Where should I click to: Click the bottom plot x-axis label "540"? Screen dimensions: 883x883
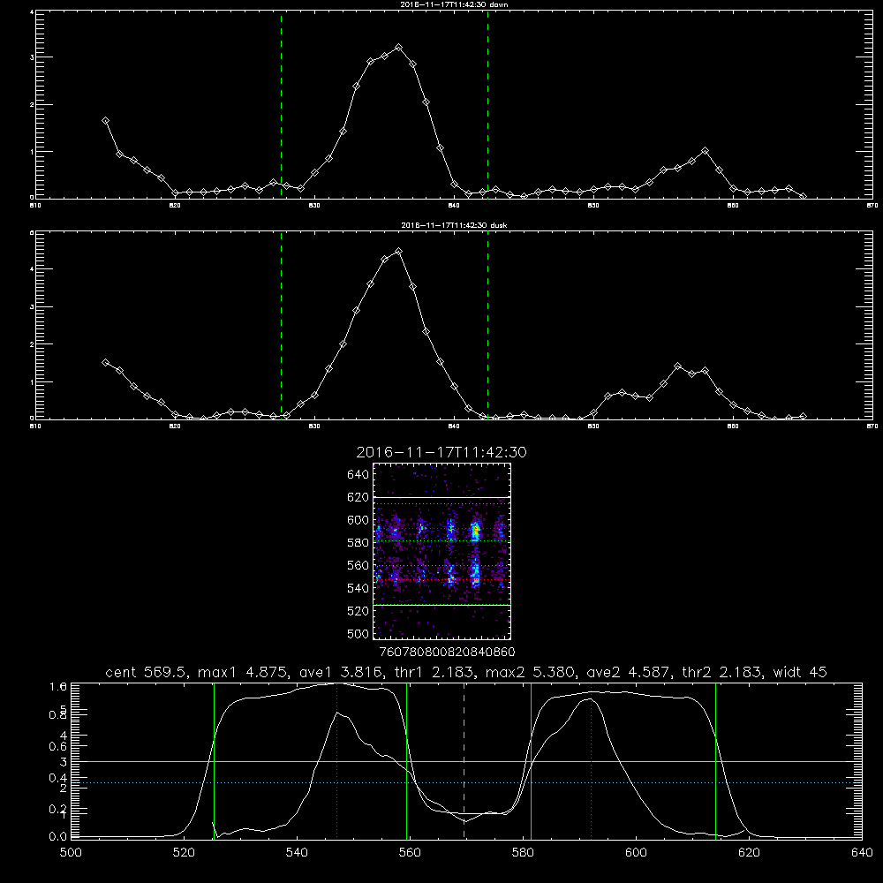297,853
